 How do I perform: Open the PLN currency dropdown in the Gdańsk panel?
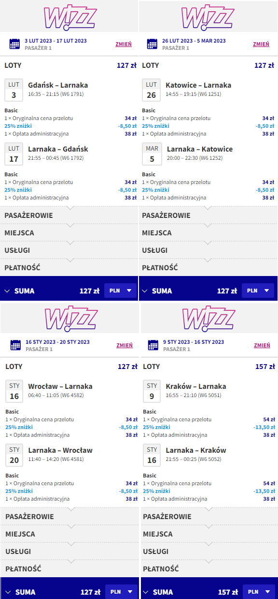coord(120,291)
